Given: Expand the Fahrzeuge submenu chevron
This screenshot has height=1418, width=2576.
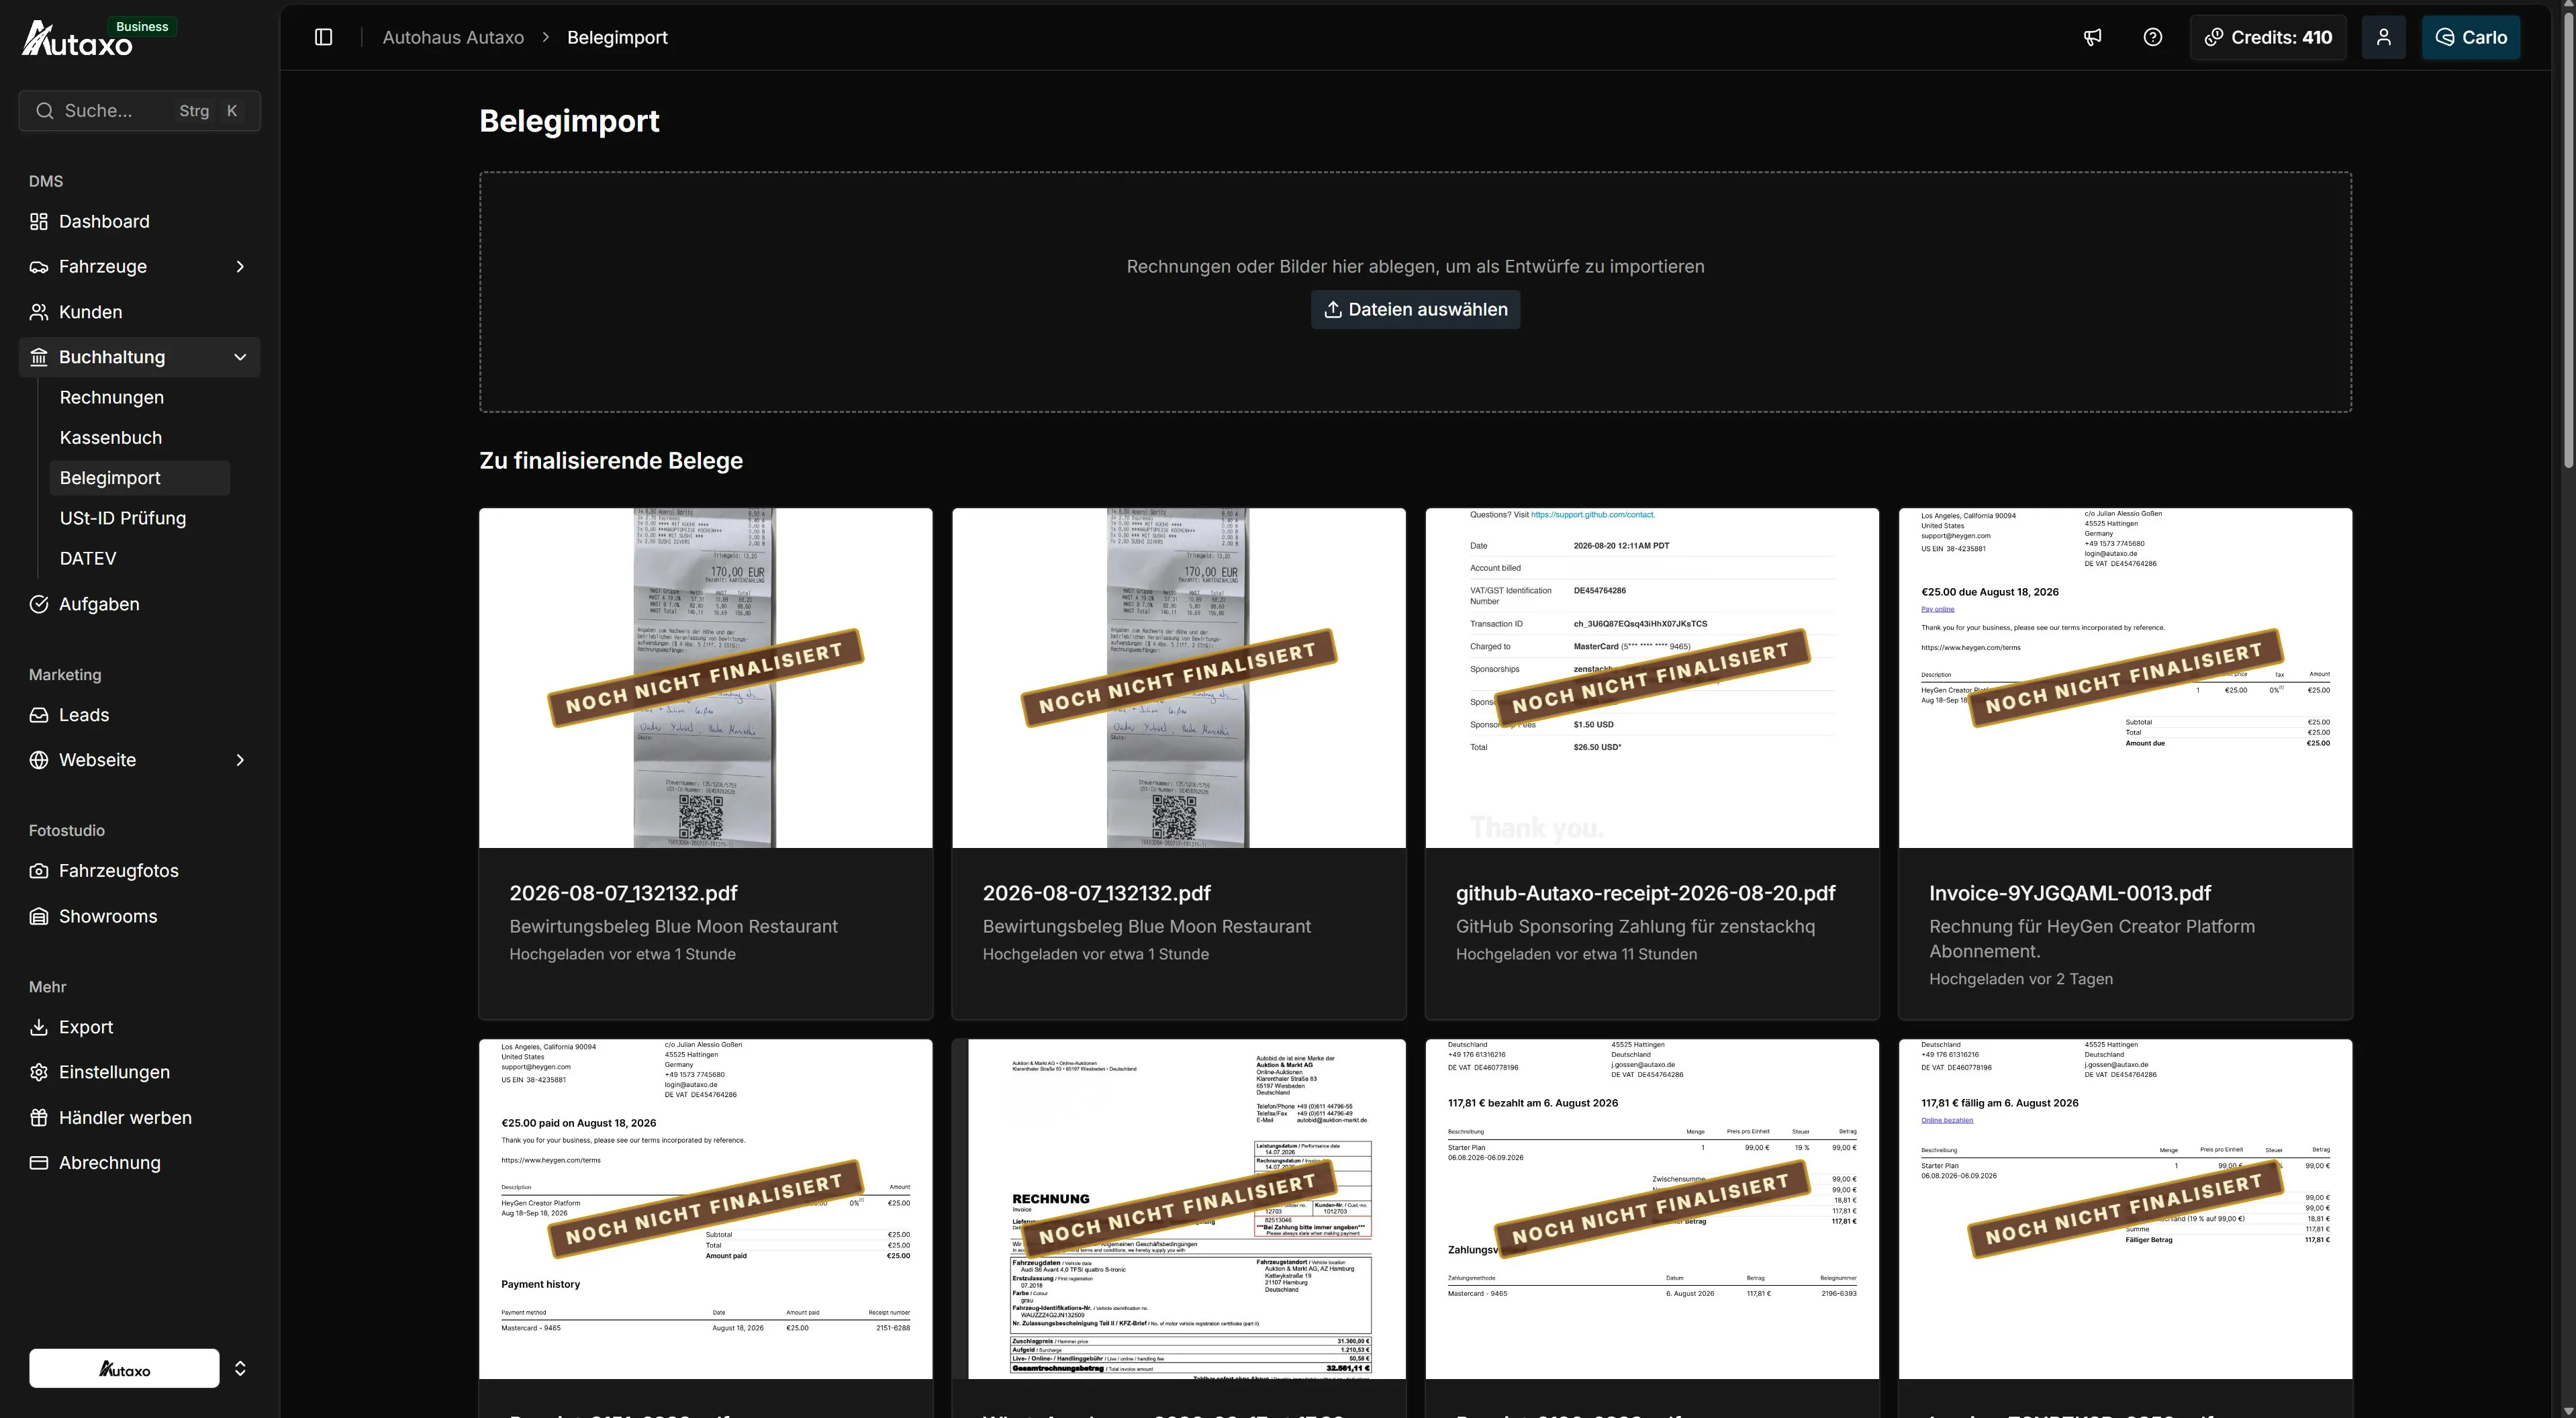Looking at the screenshot, I should [x=240, y=267].
